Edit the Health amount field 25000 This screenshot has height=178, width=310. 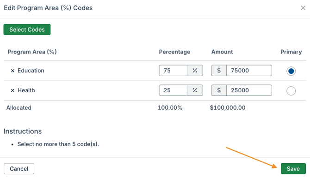point(249,90)
